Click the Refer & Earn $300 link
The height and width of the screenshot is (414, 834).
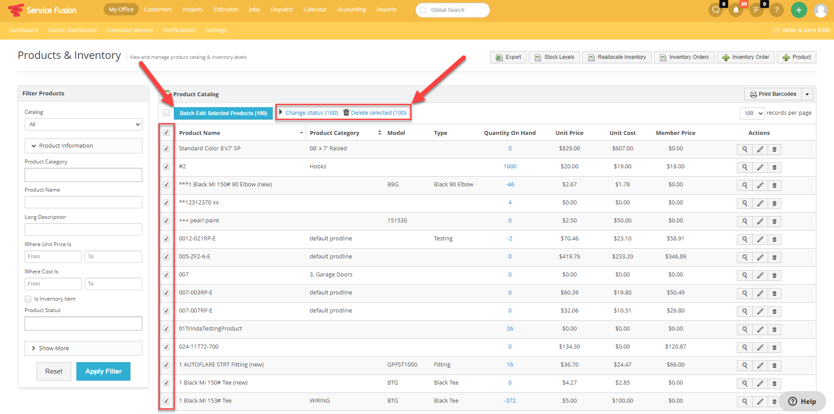click(x=802, y=30)
